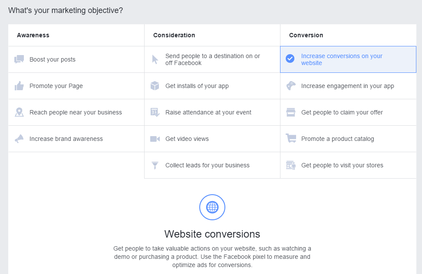Click the globe Website conversions icon
Viewport: 422px width, 274px height.
pos(212,207)
